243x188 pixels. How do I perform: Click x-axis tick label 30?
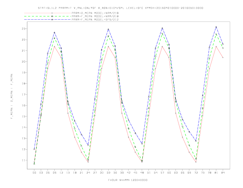tap(102, 173)
